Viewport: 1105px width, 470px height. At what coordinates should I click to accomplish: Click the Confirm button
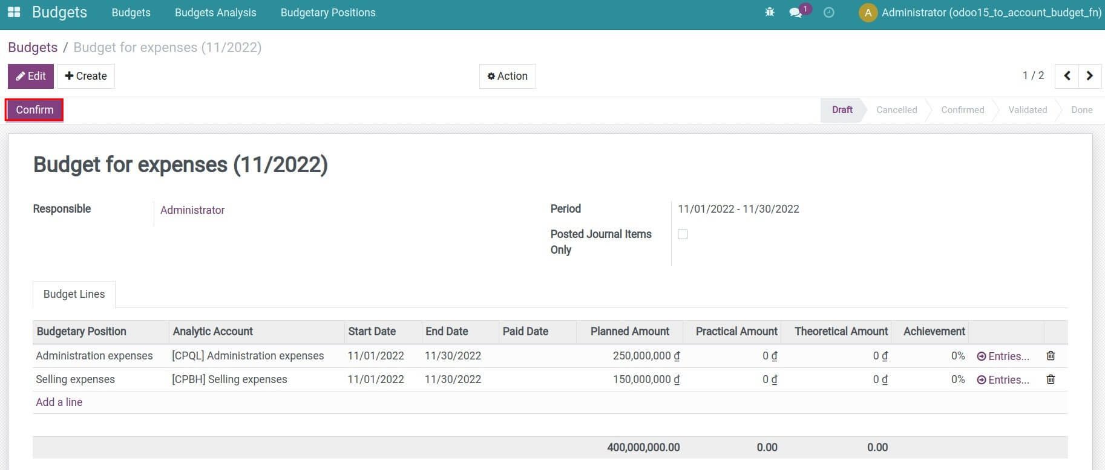(34, 110)
